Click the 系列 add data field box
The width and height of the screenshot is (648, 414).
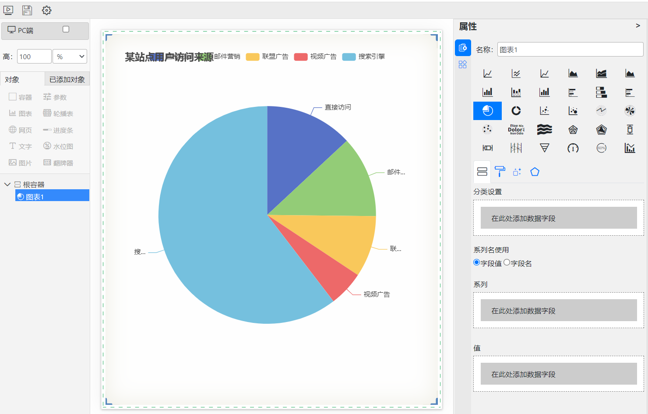click(x=559, y=310)
